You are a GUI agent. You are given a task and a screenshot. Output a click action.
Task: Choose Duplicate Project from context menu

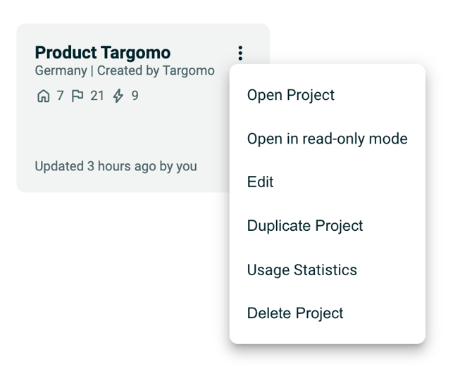tap(304, 226)
